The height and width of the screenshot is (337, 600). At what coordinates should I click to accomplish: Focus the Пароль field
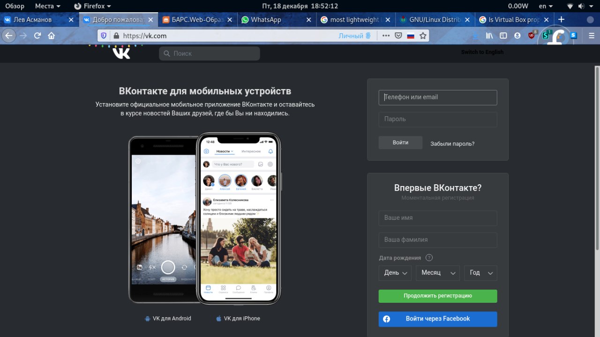pos(438,120)
